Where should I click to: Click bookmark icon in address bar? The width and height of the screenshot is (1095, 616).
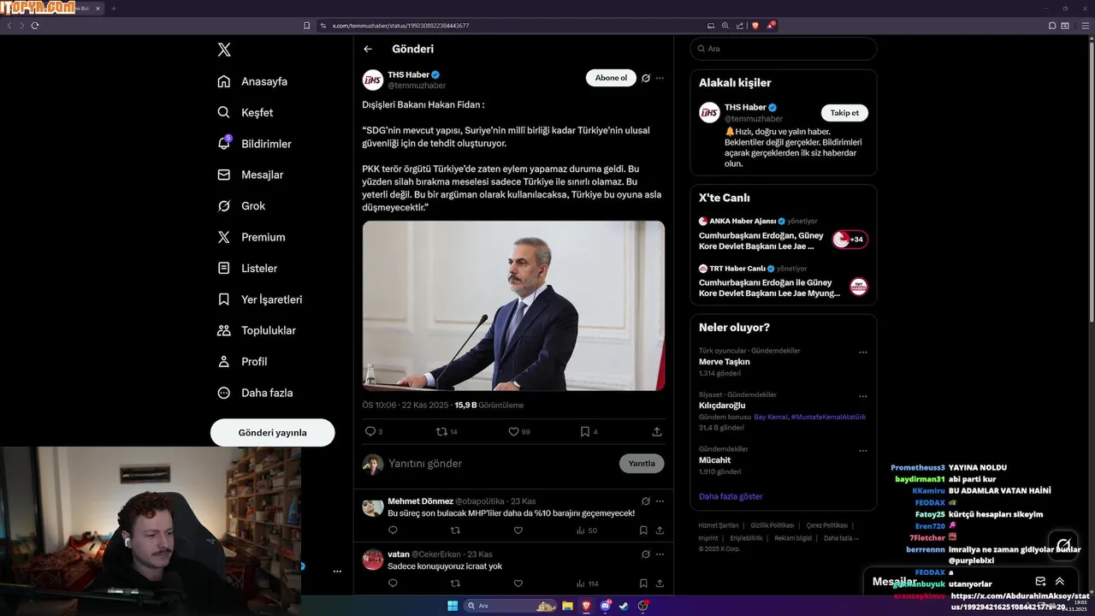coord(306,26)
